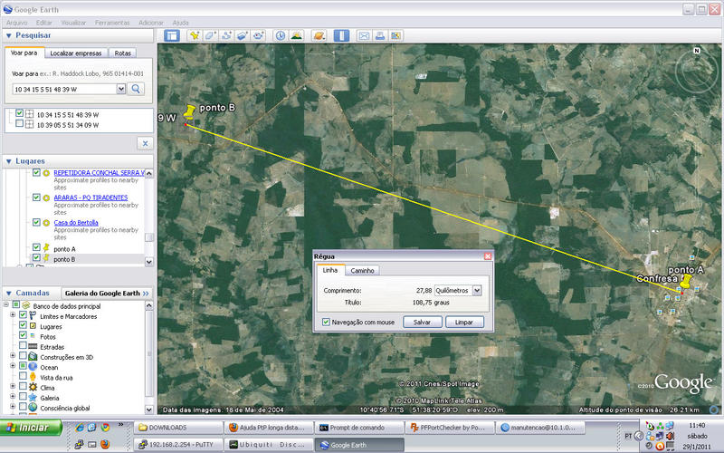Click the Camadas panel scrollbar track

[148, 357]
